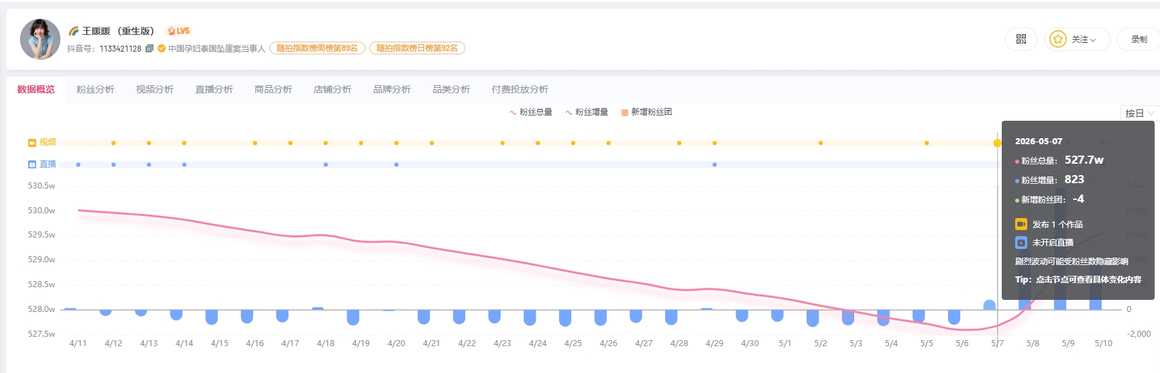The height and width of the screenshot is (373, 1160).
Task: Click the 直播 row live icon
Action: pos(32,164)
